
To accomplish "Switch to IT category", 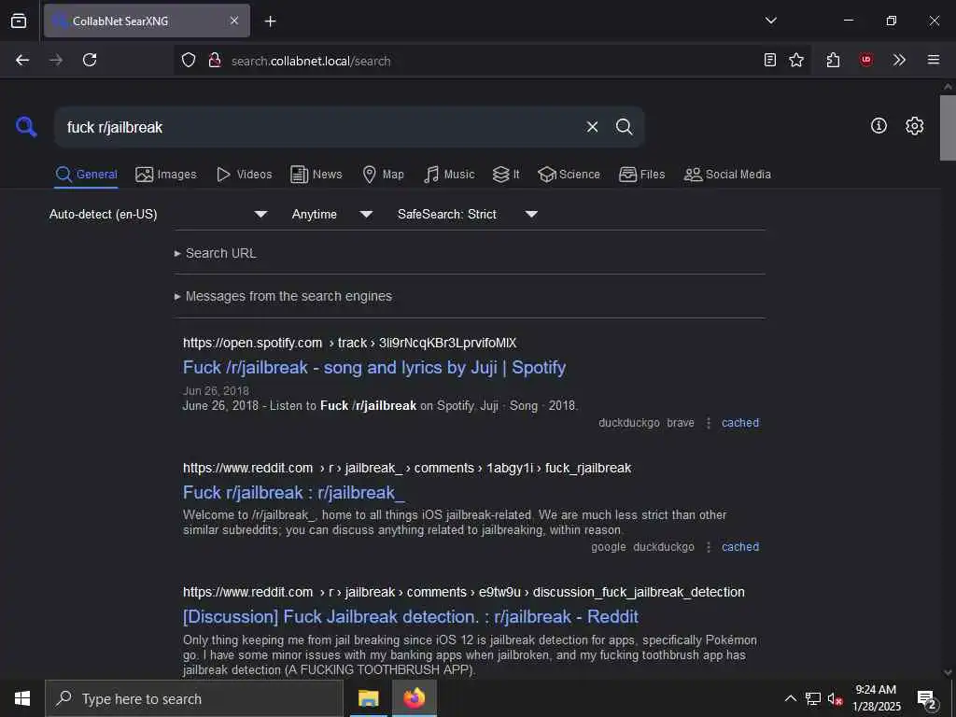I will point(506,175).
